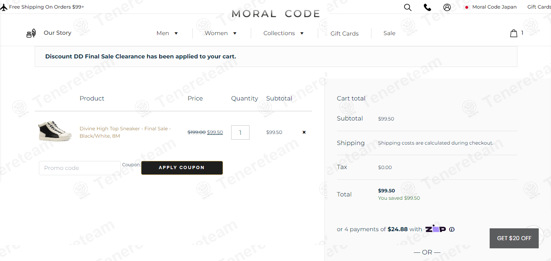Click the airplane shipping icon
Screen dimensions: 551x261
tap(4, 7)
